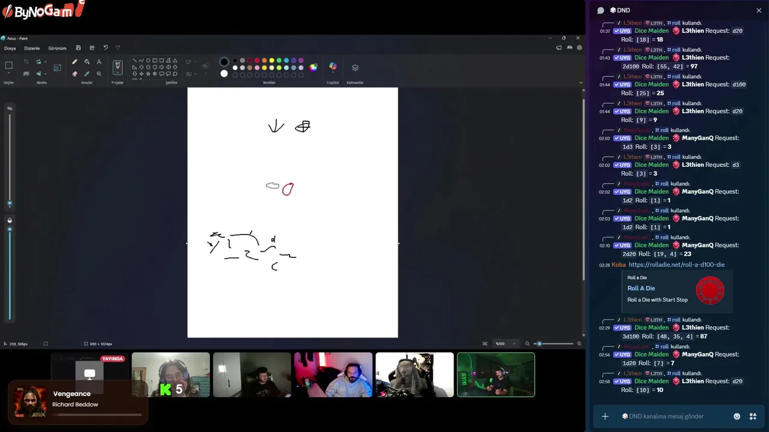Choose the triangle shape
This screenshot has height=432, width=769.
tap(175, 61)
